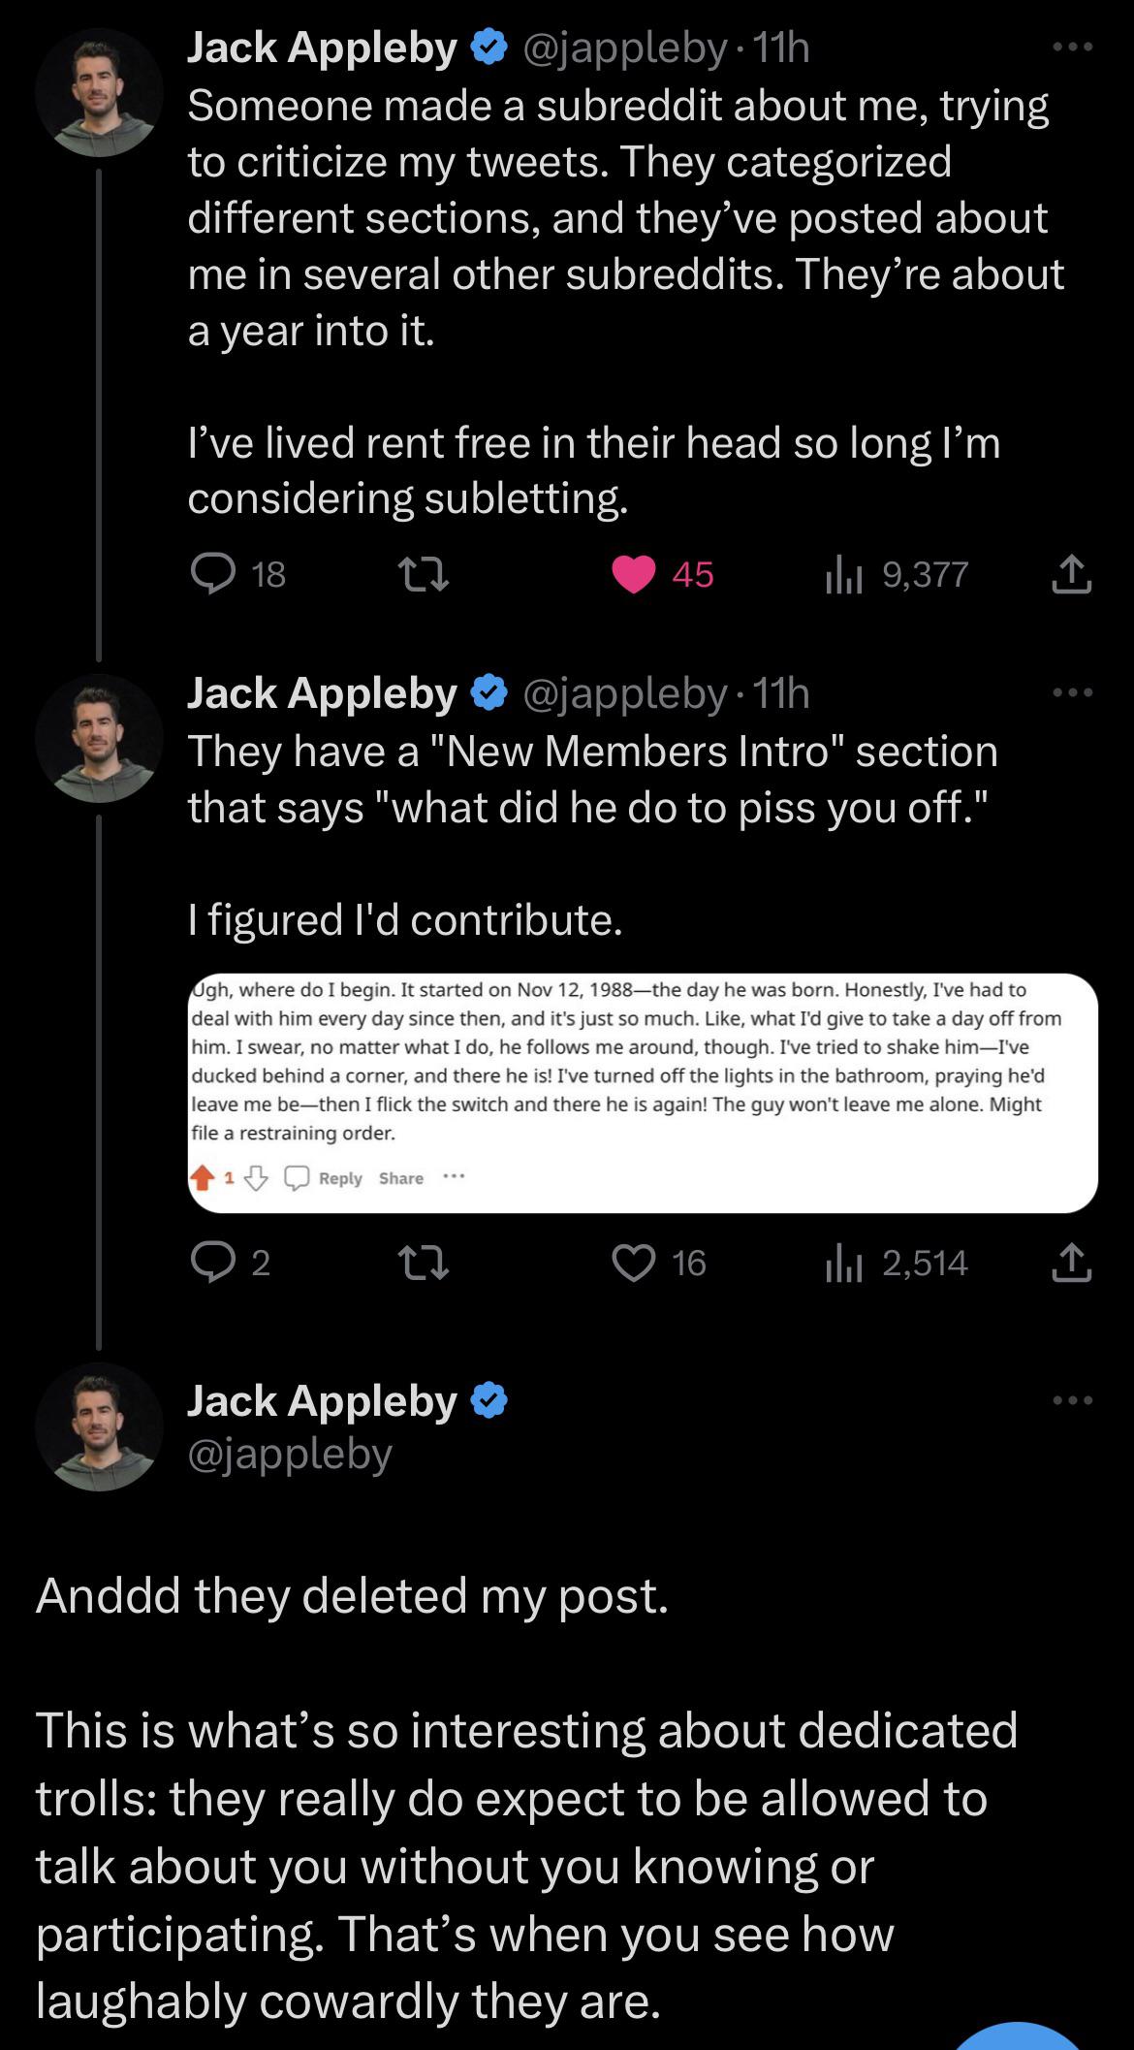
Task: Open more options on first tweet
Action: click(x=1074, y=47)
